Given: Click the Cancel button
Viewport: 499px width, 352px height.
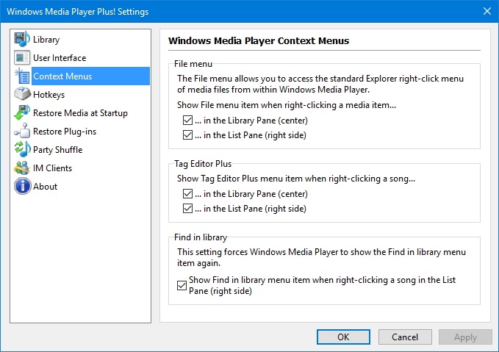Looking at the screenshot, I should click(405, 337).
